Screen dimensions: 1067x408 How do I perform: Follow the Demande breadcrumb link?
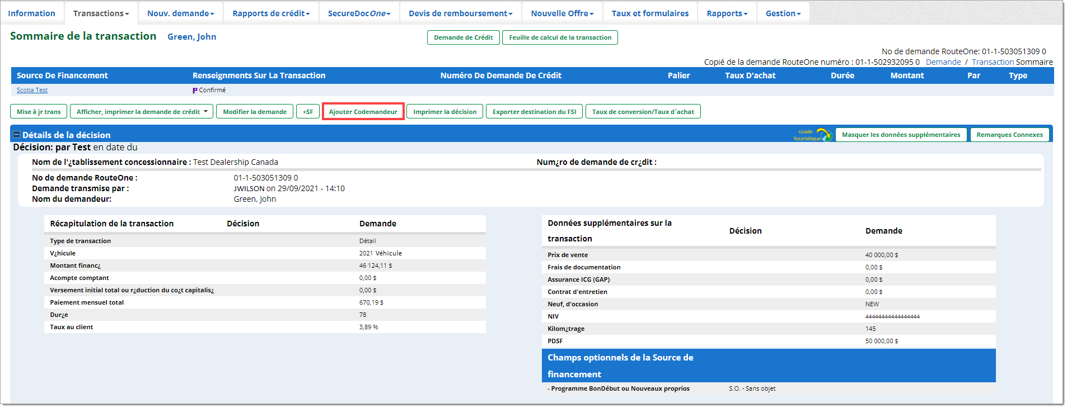943,62
